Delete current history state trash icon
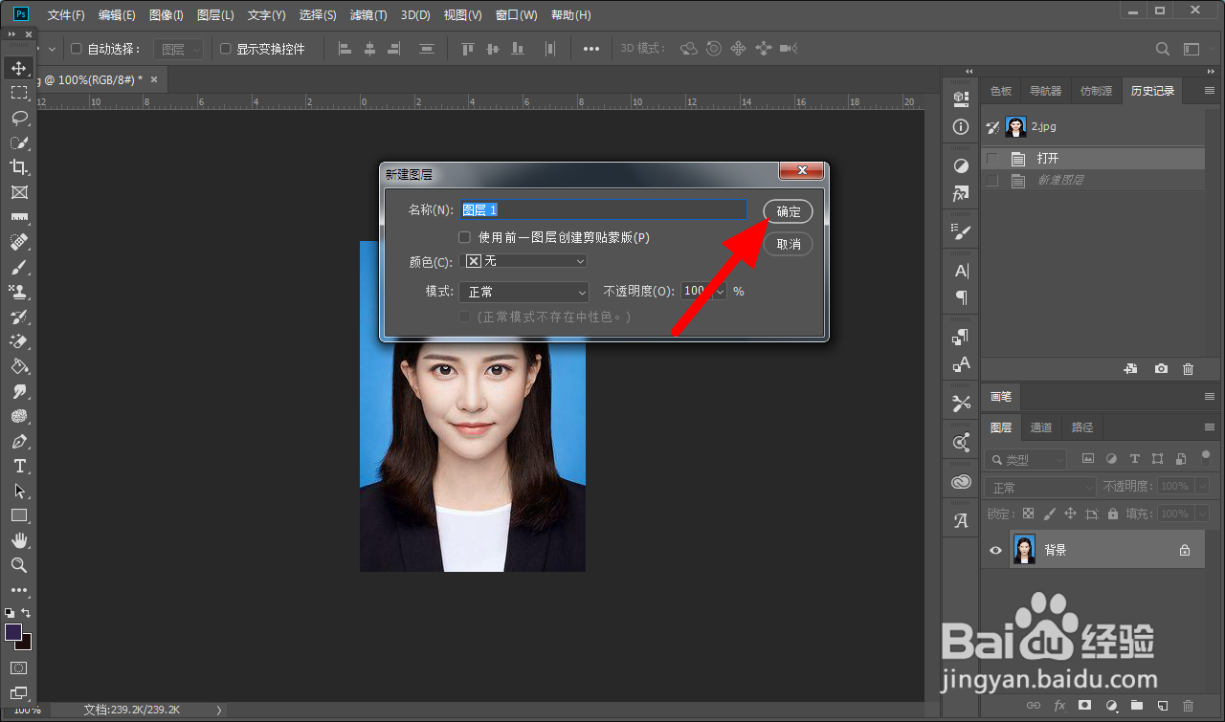The width and height of the screenshot is (1225, 722). [1188, 368]
